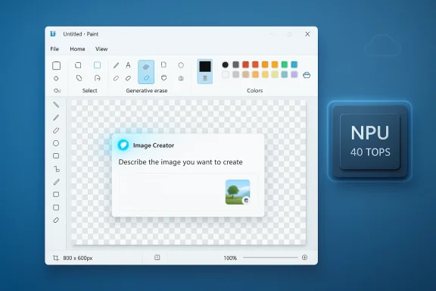Click the Image Creator logo icon
This screenshot has width=436, height=291.
coord(123,145)
